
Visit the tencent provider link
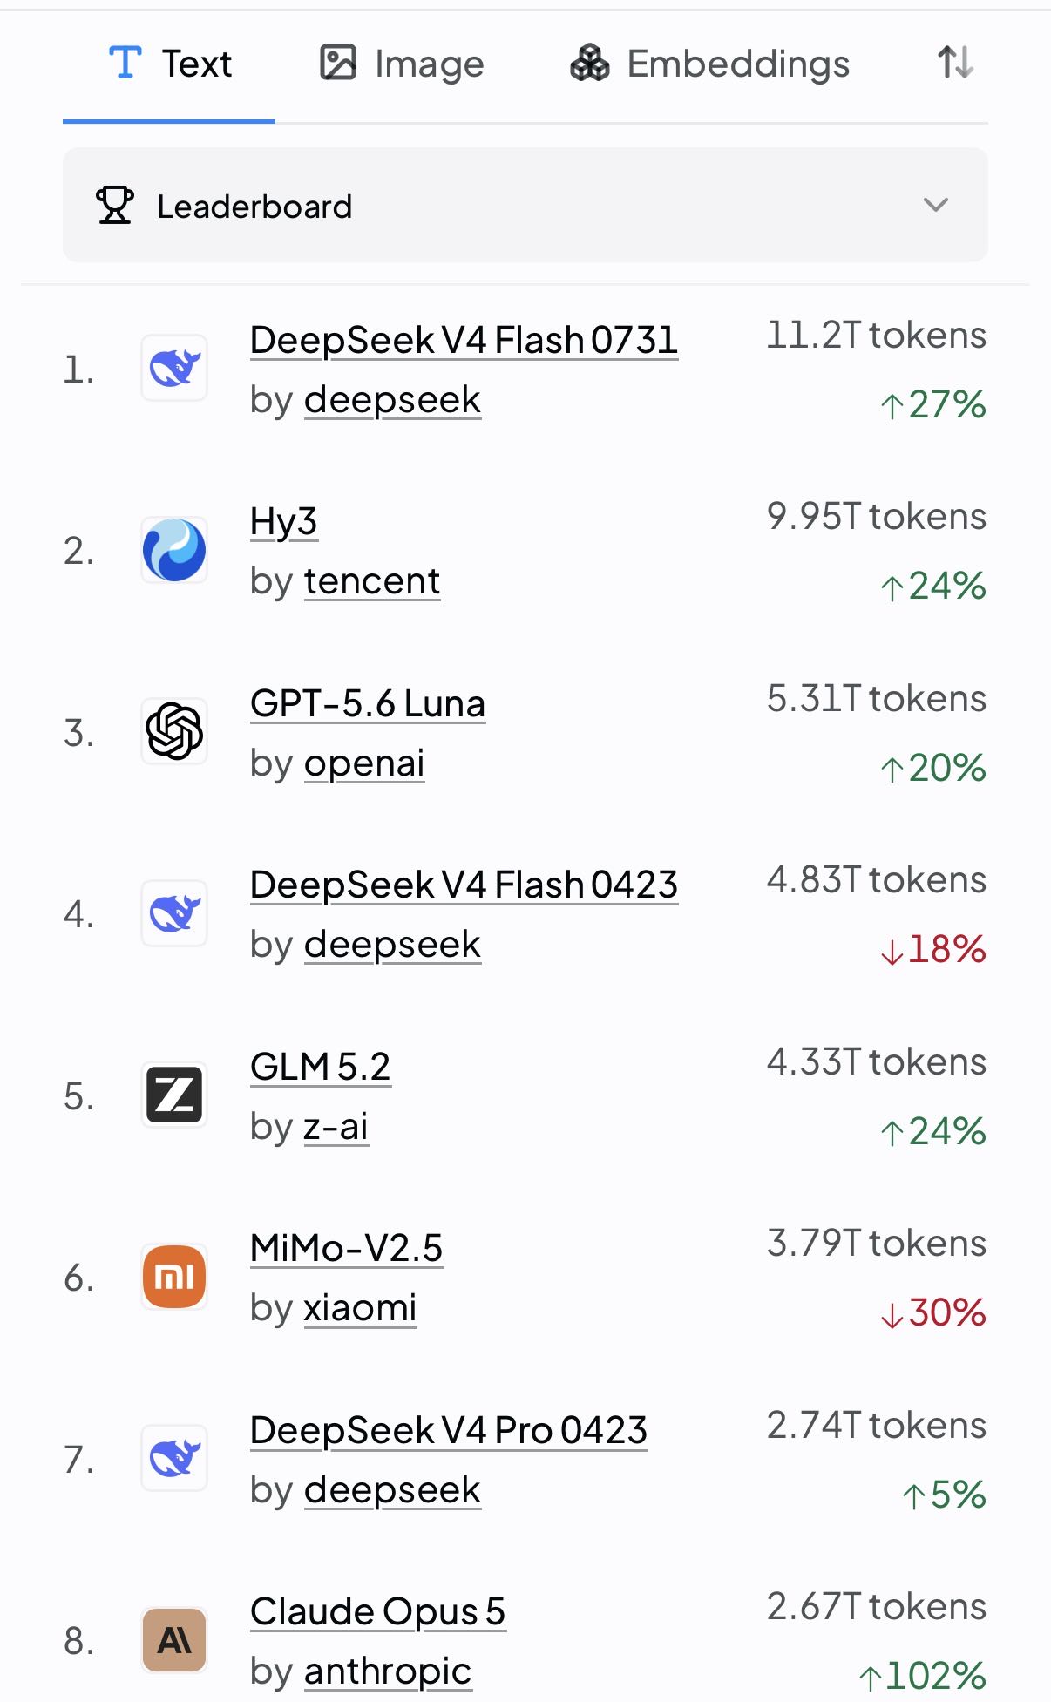[372, 581]
